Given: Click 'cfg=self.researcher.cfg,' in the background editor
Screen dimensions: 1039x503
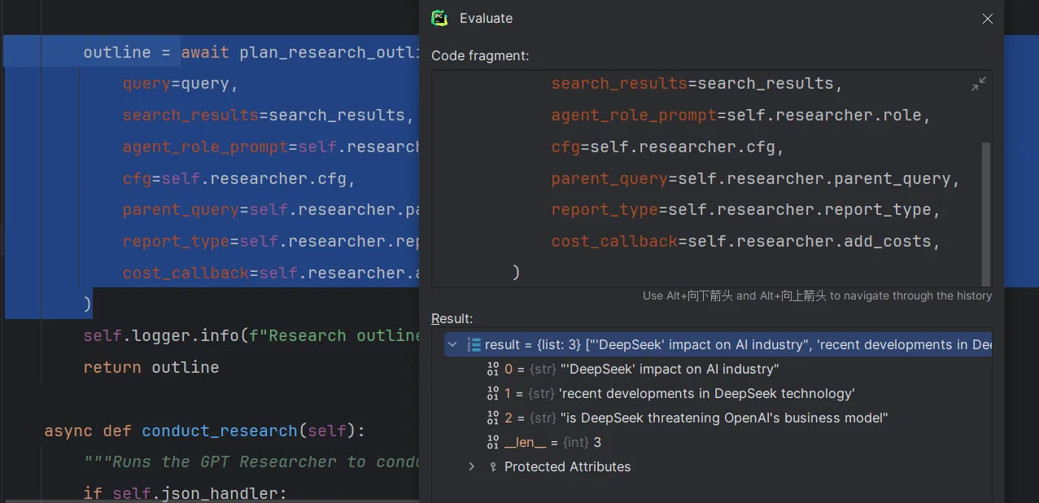Looking at the screenshot, I should (239, 179).
